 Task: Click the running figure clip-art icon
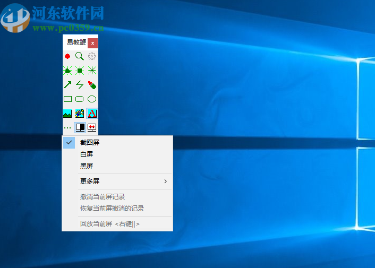click(80, 114)
